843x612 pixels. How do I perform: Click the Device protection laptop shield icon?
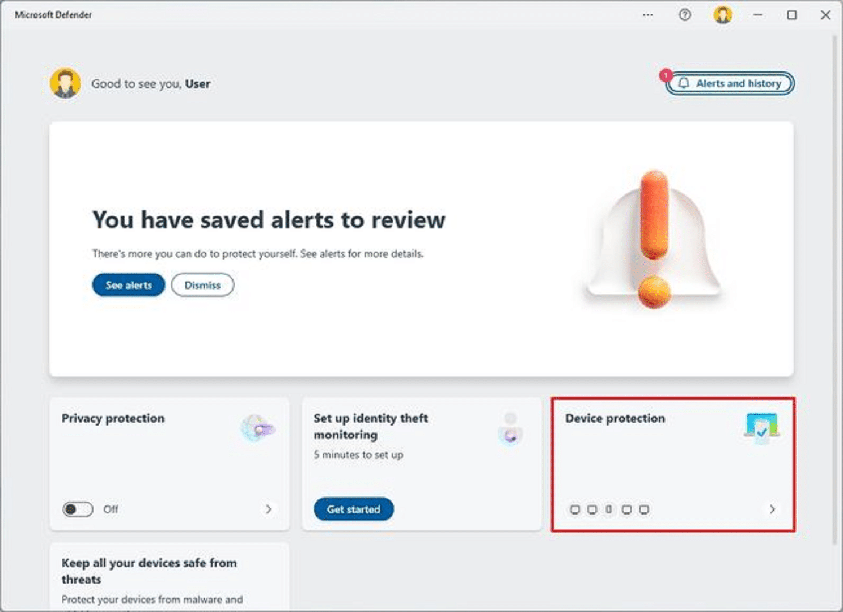[762, 428]
